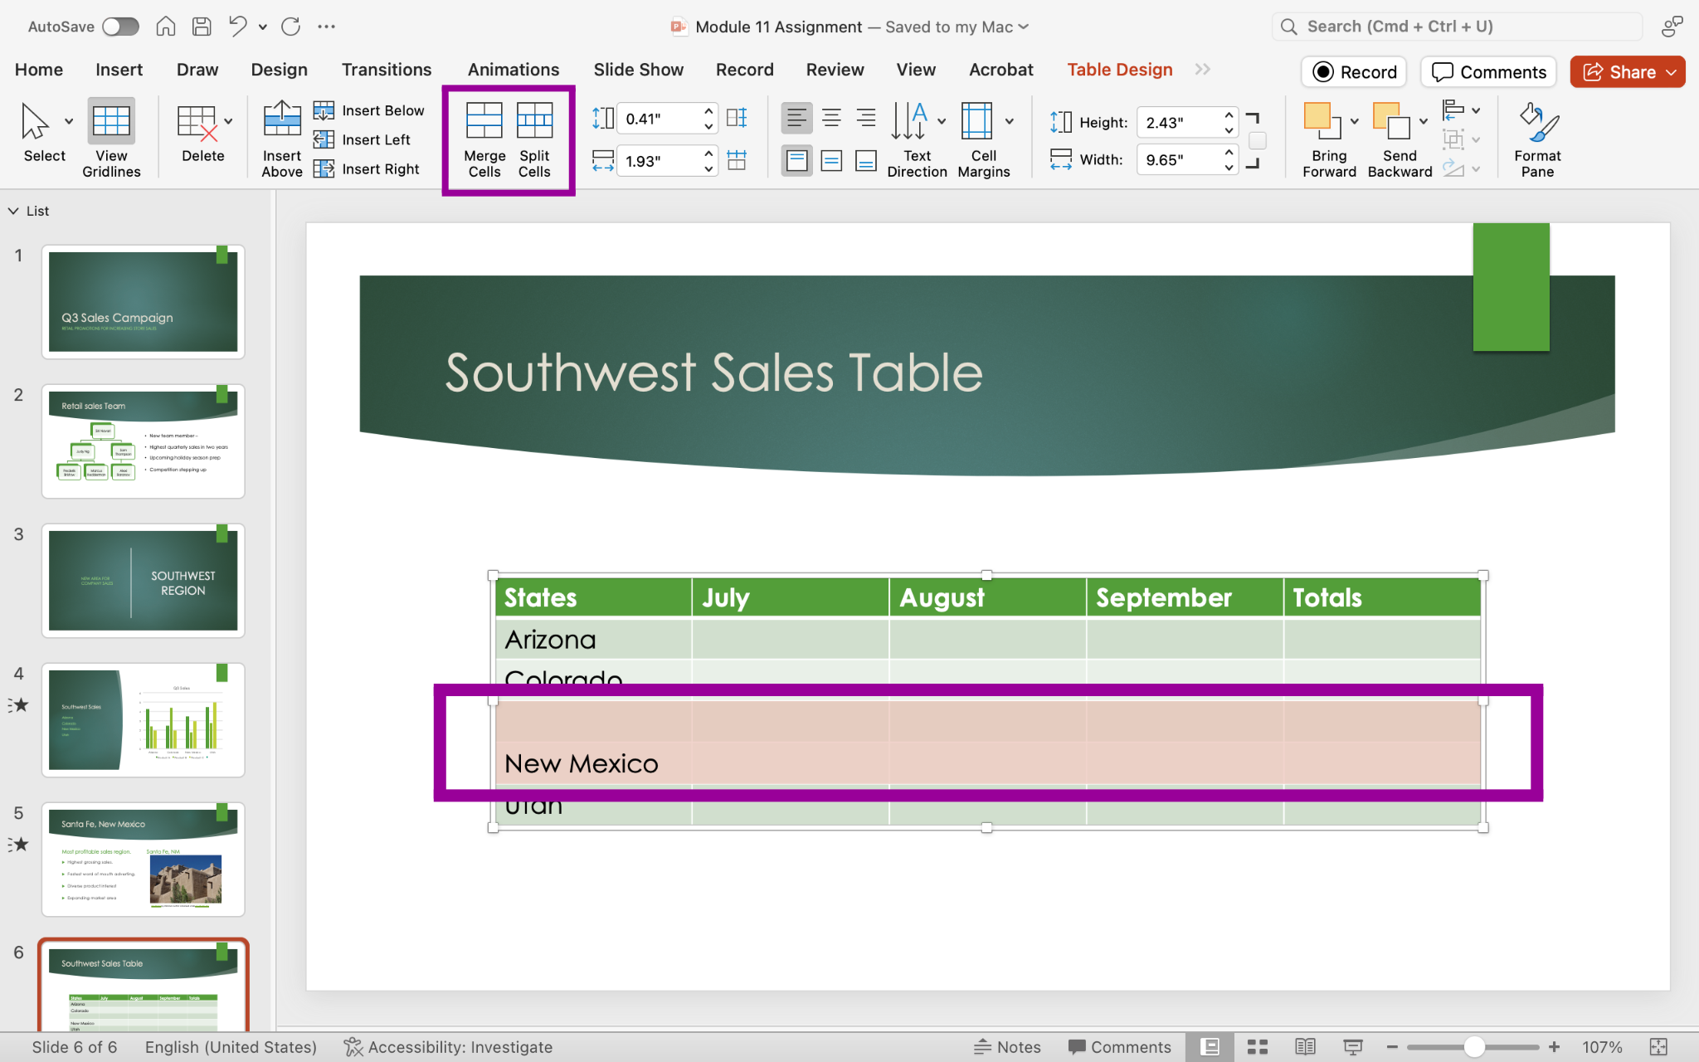Fit slide to window button
Screen dimensions: 1699x1062
coord(1658,1047)
